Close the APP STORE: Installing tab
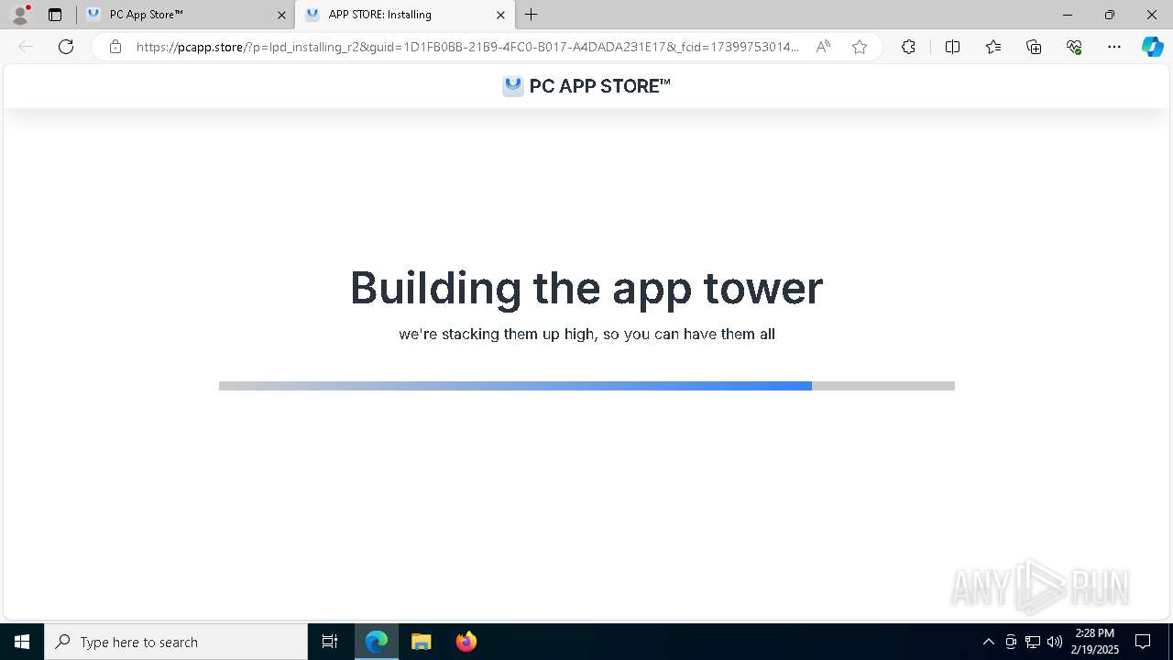 point(500,15)
